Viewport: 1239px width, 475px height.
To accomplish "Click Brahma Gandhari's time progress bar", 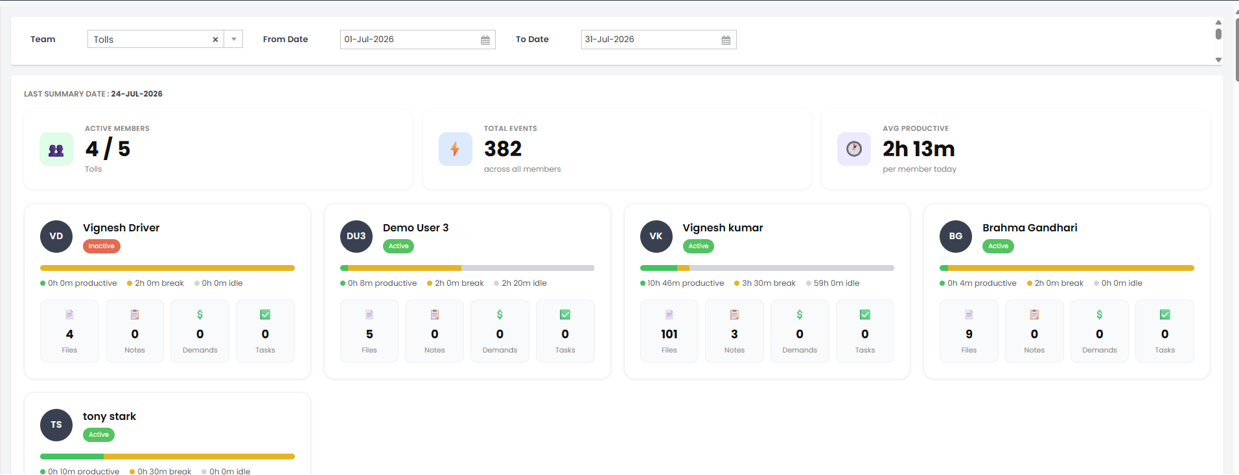I will tap(1067, 268).
